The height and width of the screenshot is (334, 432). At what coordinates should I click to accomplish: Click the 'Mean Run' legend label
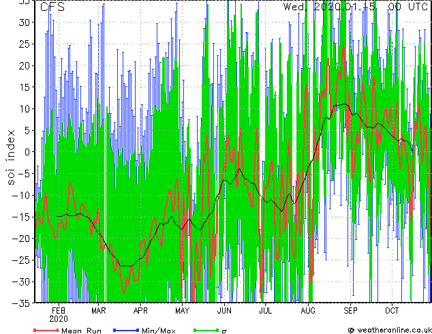click(x=81, y=331)
